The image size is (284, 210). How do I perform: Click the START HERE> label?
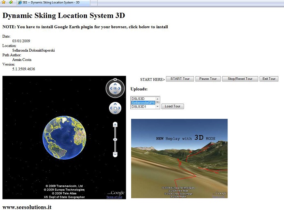tap(152, 79)
